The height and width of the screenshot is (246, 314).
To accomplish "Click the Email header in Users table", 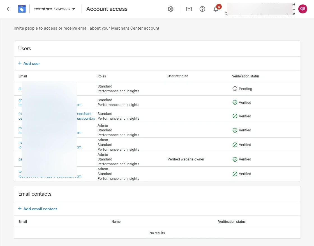I will point(23,76).
